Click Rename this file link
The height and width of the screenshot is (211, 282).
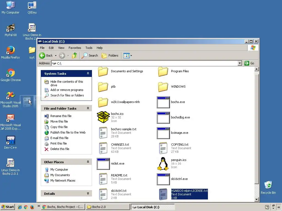[x=61, y=116]
